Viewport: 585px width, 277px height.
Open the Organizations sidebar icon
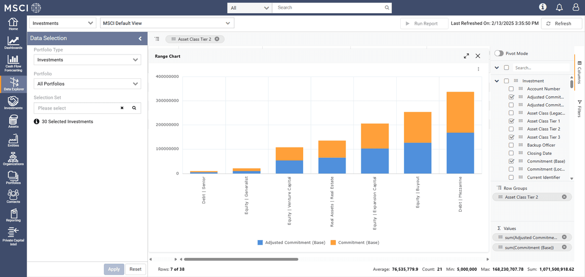coord(13,159)
